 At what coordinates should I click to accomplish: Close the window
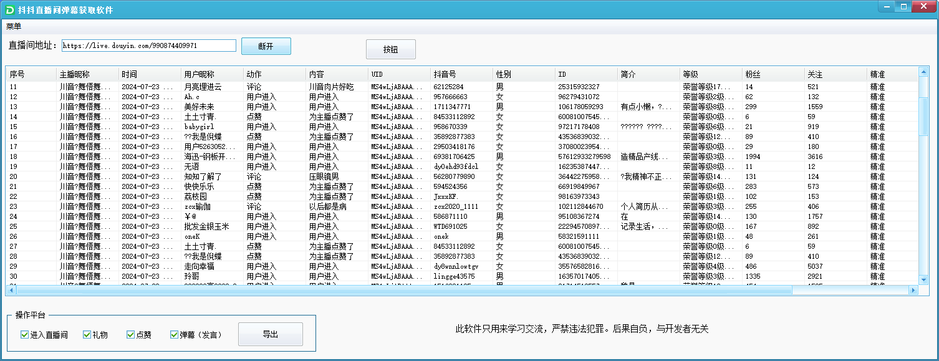click(x=923, y=6)
